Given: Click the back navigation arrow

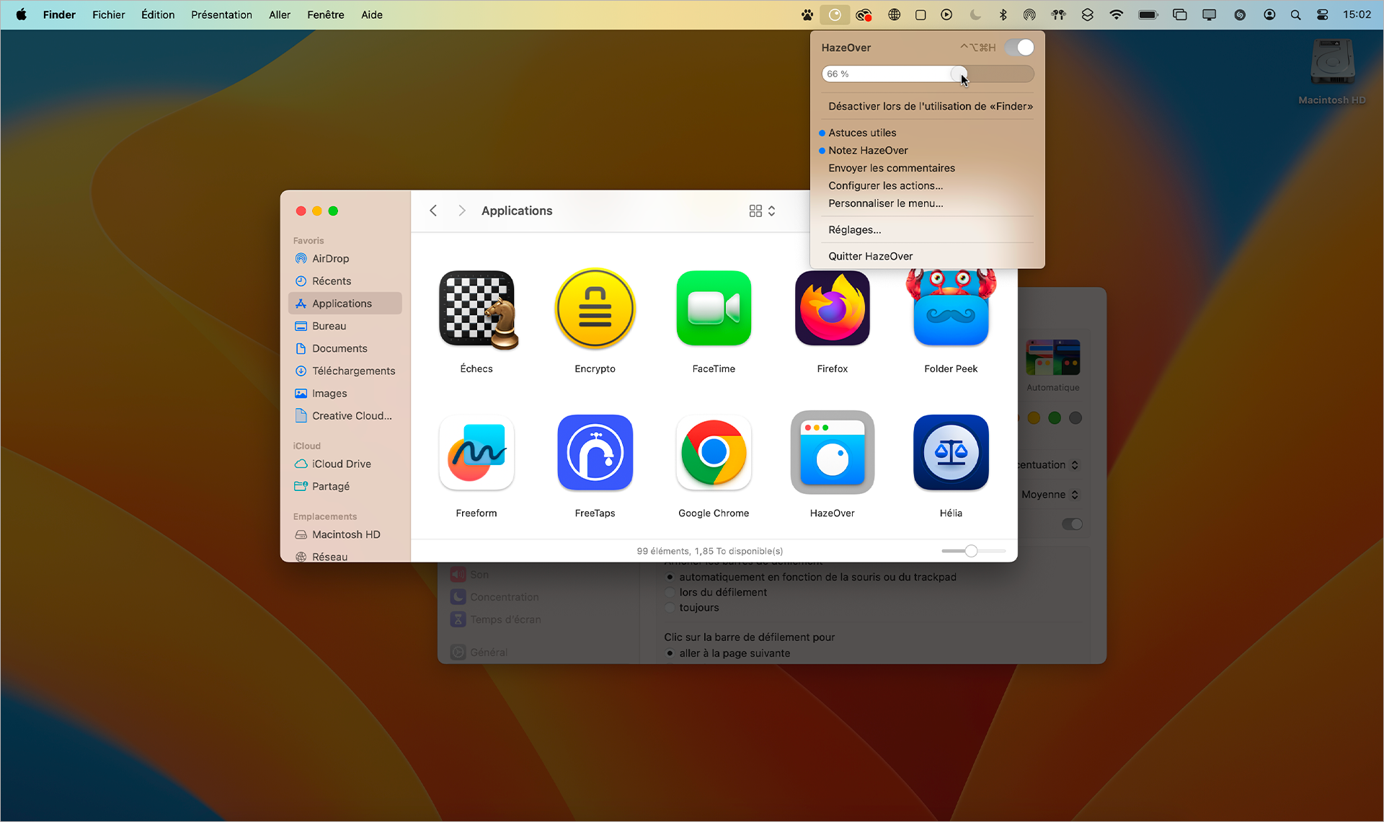Looking at the screenshot, I should point(433,209).
